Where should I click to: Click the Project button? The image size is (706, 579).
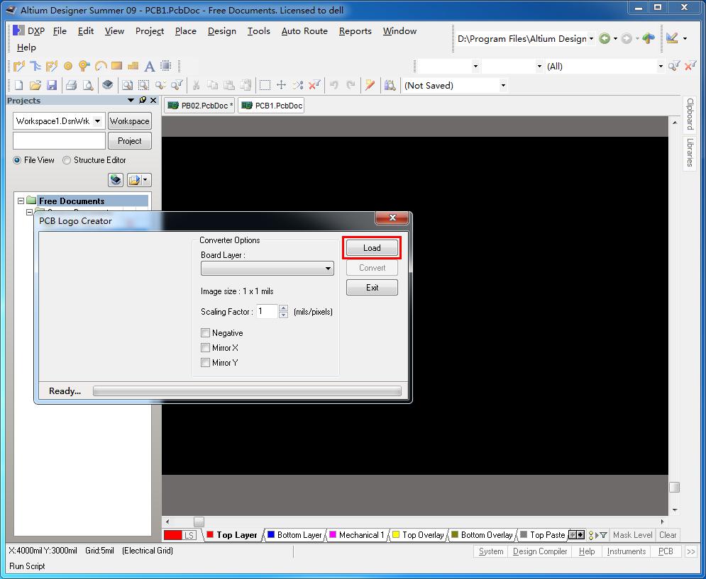pyautogui.click(x=130, y=141)
